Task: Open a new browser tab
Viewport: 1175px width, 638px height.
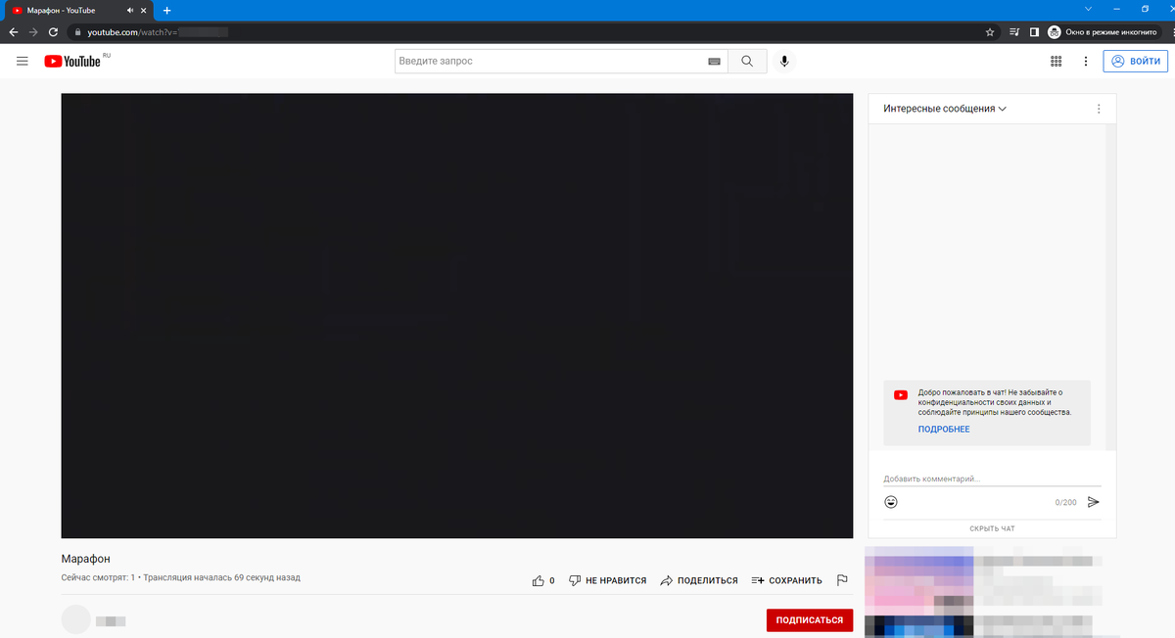Action: click(x=166, y=10)
